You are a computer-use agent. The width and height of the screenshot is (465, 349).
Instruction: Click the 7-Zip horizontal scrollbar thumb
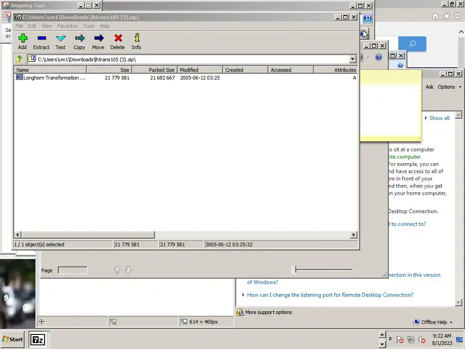pyautogui.click(x=88, y=235)
